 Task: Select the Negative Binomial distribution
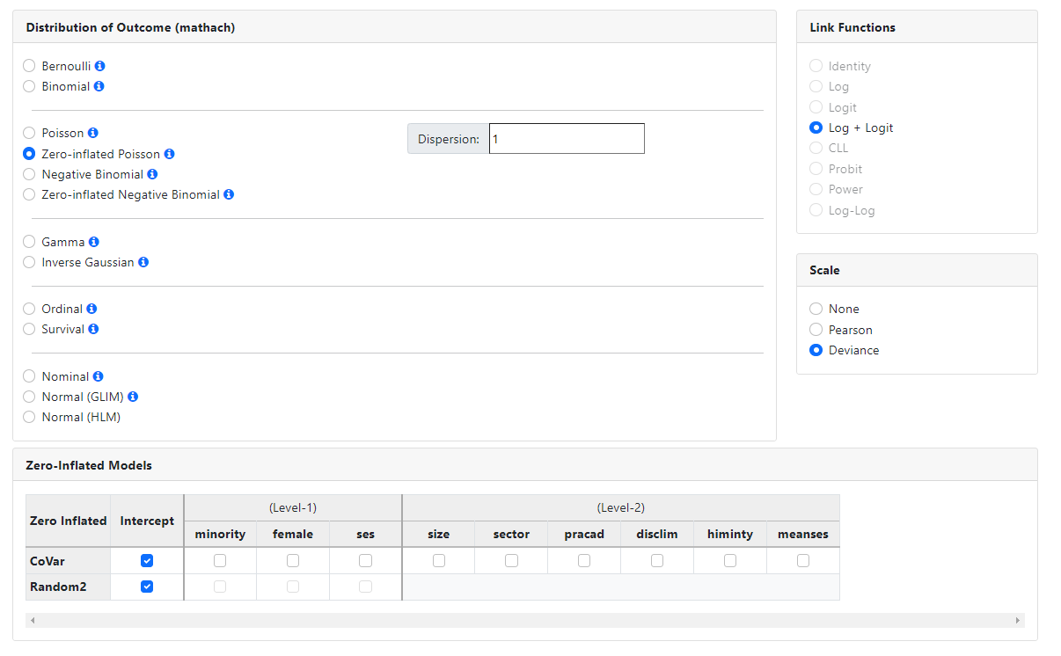30,174
